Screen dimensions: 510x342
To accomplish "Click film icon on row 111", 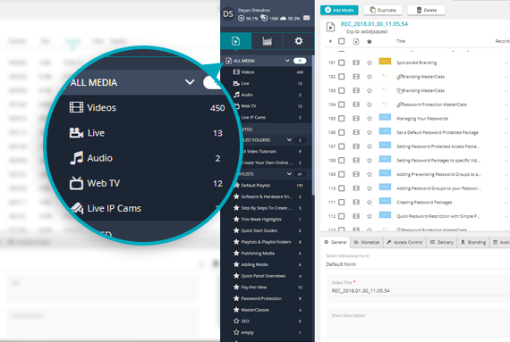I will point(356,202).
